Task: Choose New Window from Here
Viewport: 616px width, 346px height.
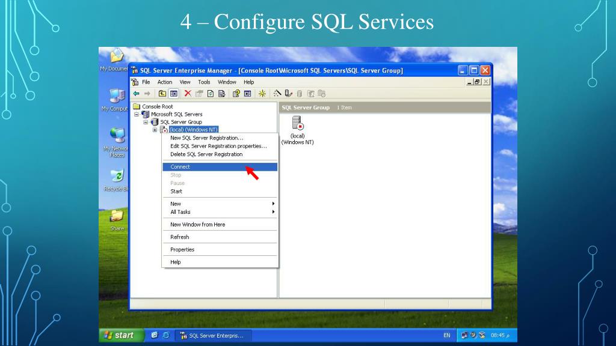Action: pos(220,225)
